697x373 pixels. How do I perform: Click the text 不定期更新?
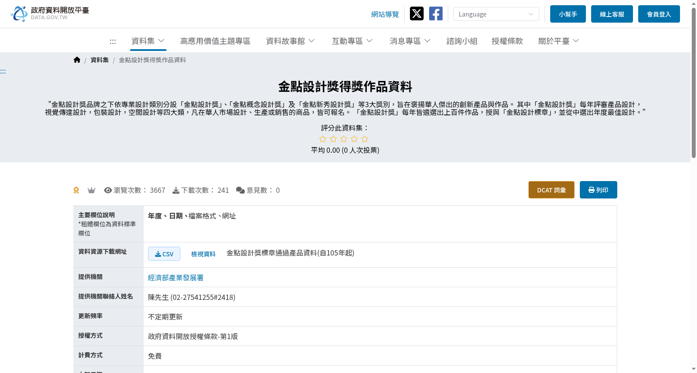166,317
